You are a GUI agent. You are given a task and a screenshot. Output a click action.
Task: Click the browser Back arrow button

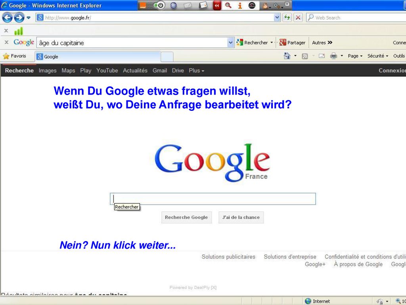(x=7, y=17)
